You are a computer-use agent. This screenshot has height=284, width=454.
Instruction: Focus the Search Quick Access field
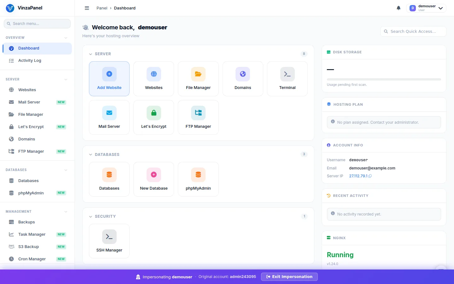point(413,31)
